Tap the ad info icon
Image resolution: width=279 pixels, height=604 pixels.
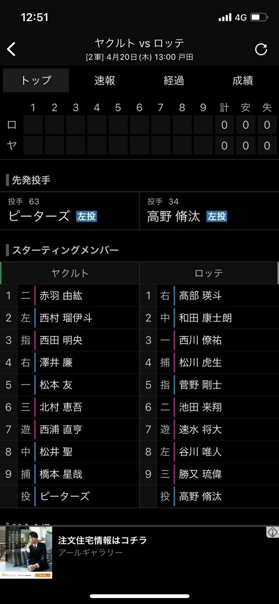pyautogui.click(x=272, y=532)
